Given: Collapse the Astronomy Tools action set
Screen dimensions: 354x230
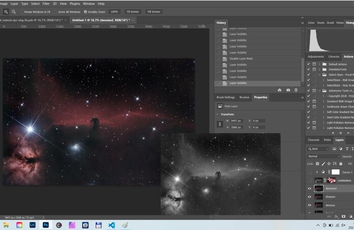Looking at the screenshot, I should tap(319, 91).
